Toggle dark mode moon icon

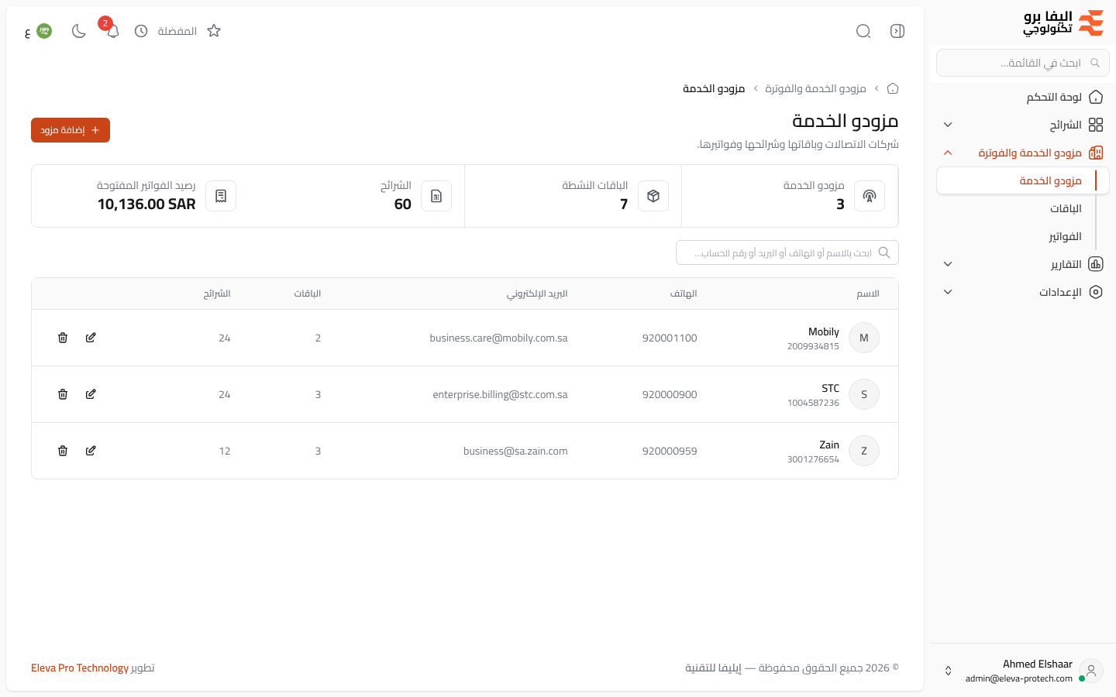point(78,31)
